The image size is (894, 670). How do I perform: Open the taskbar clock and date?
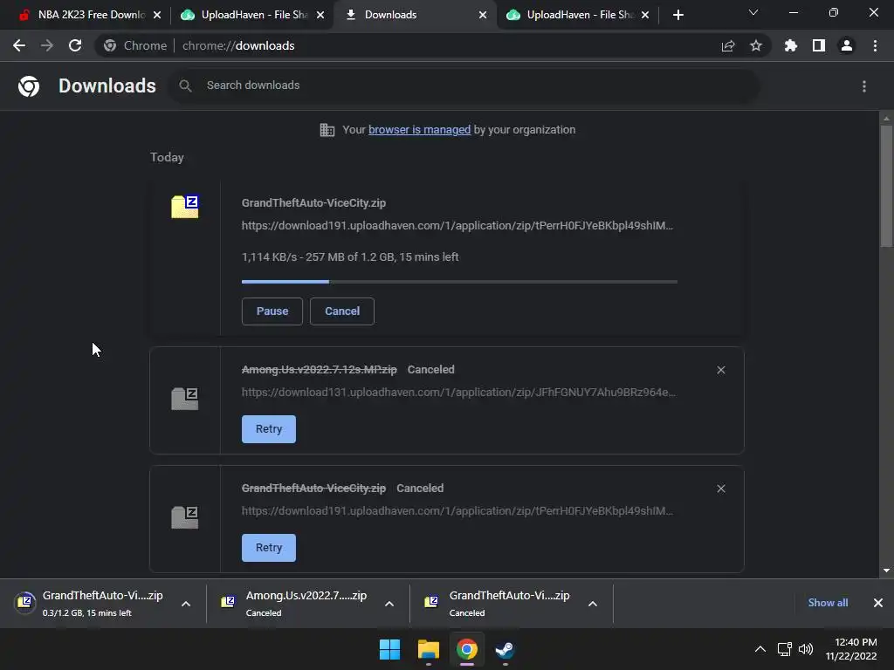click(x=851, y=649)
